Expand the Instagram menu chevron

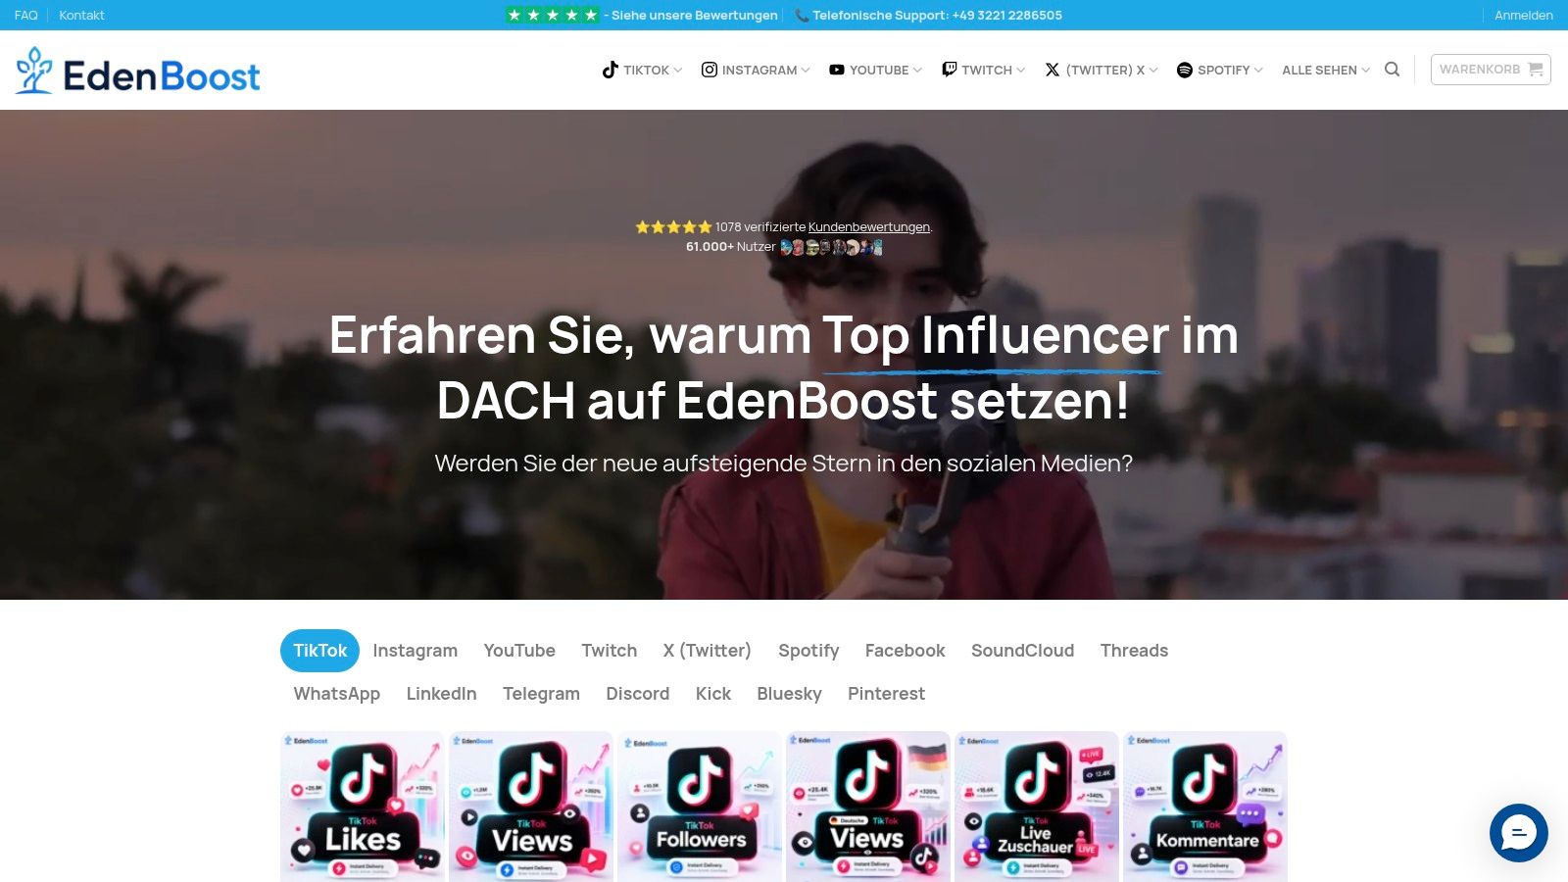(806, 71)
